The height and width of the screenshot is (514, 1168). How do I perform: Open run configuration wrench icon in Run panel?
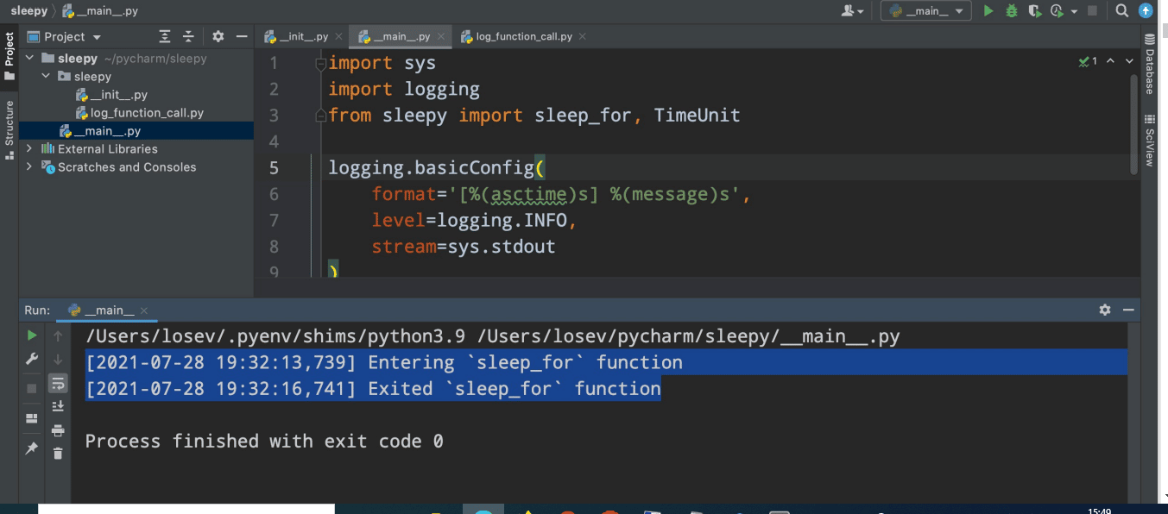coord(32,359)
